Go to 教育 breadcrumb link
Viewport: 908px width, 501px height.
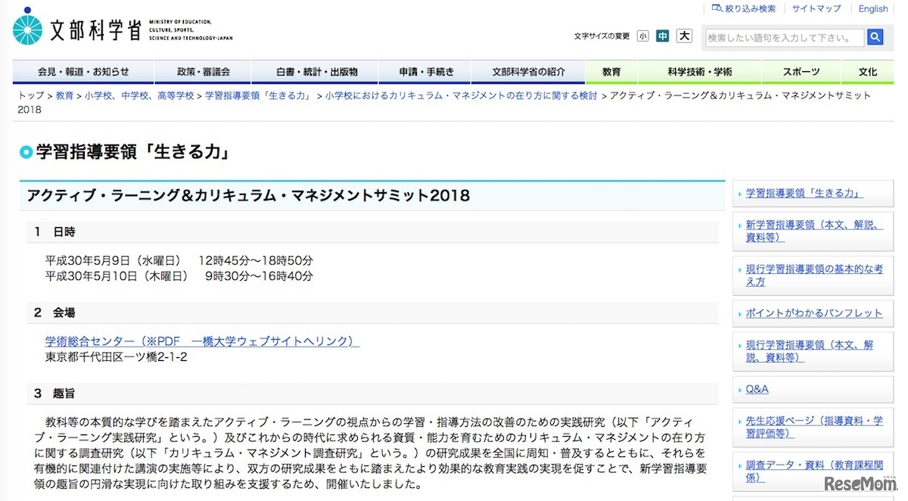(64, 96)
